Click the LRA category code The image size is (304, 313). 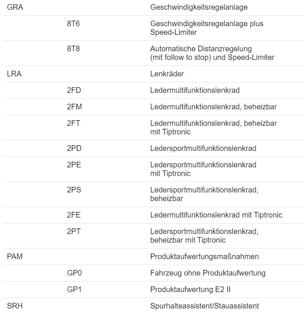(15, 74)
